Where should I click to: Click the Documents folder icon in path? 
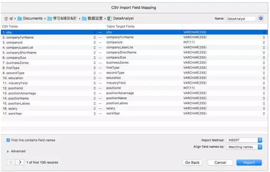tap(20, 18)
